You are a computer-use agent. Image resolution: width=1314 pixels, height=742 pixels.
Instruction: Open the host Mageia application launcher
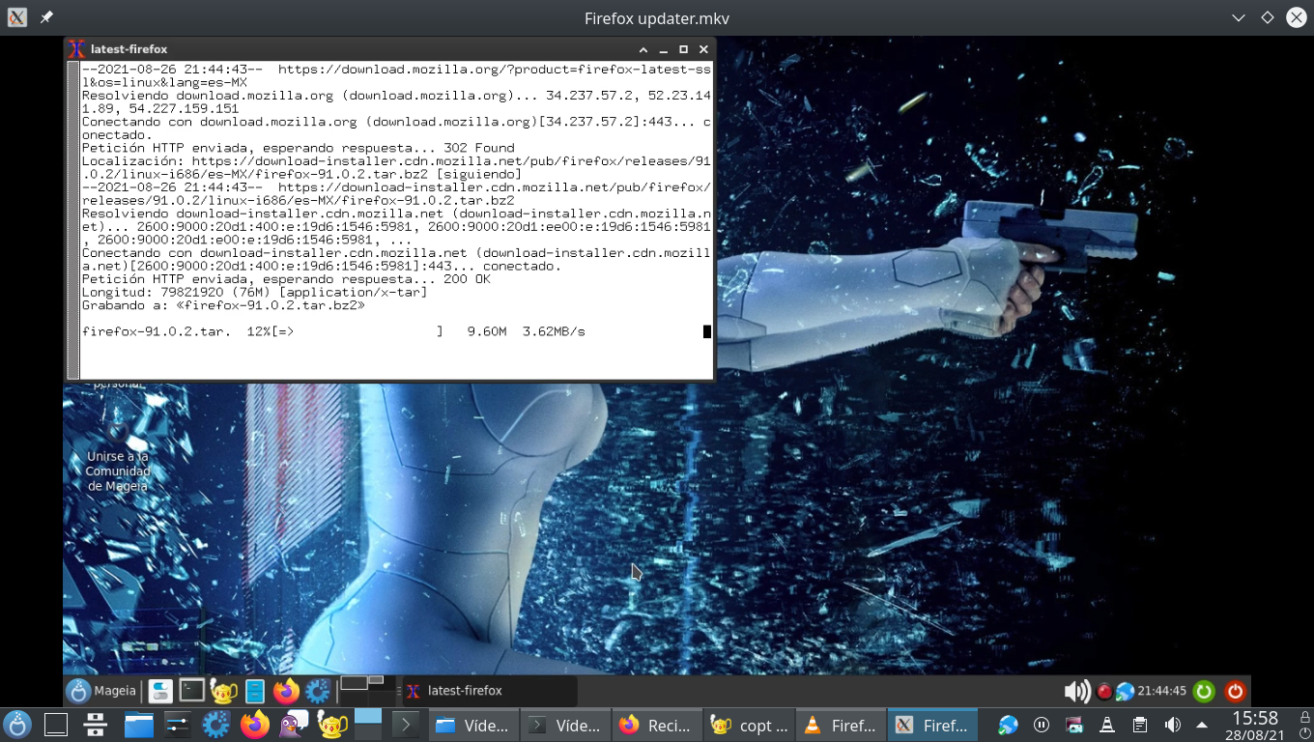(x=17, y=725)
